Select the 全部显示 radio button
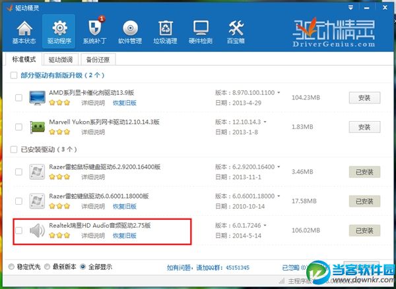396x289 pixels. [x=83, y=267]
